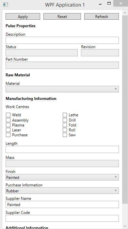Click the Raw Material heading
The image size is (128, 229).
pos(18,75)
